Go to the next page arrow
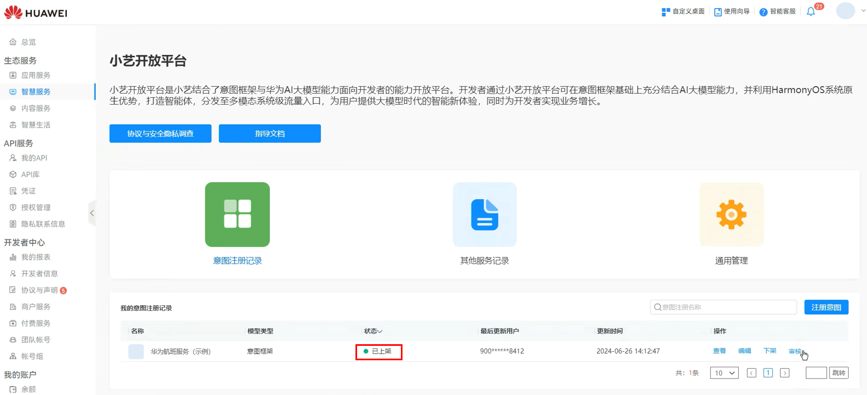867x395 pixels. point(785,373)
